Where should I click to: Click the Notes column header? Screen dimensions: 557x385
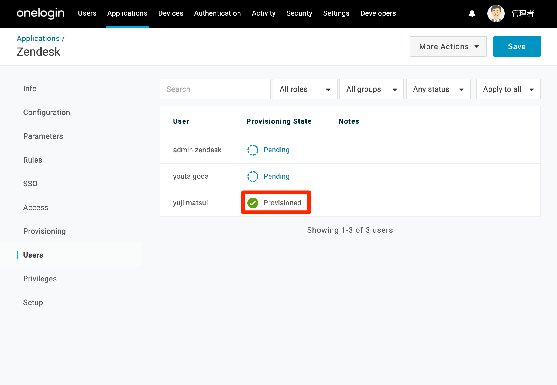click(349, 121)
